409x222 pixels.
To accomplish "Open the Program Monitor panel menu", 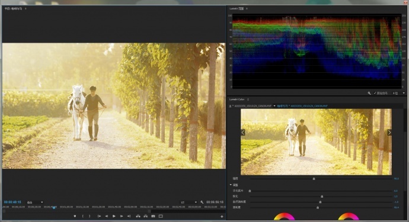I will 25,9.
